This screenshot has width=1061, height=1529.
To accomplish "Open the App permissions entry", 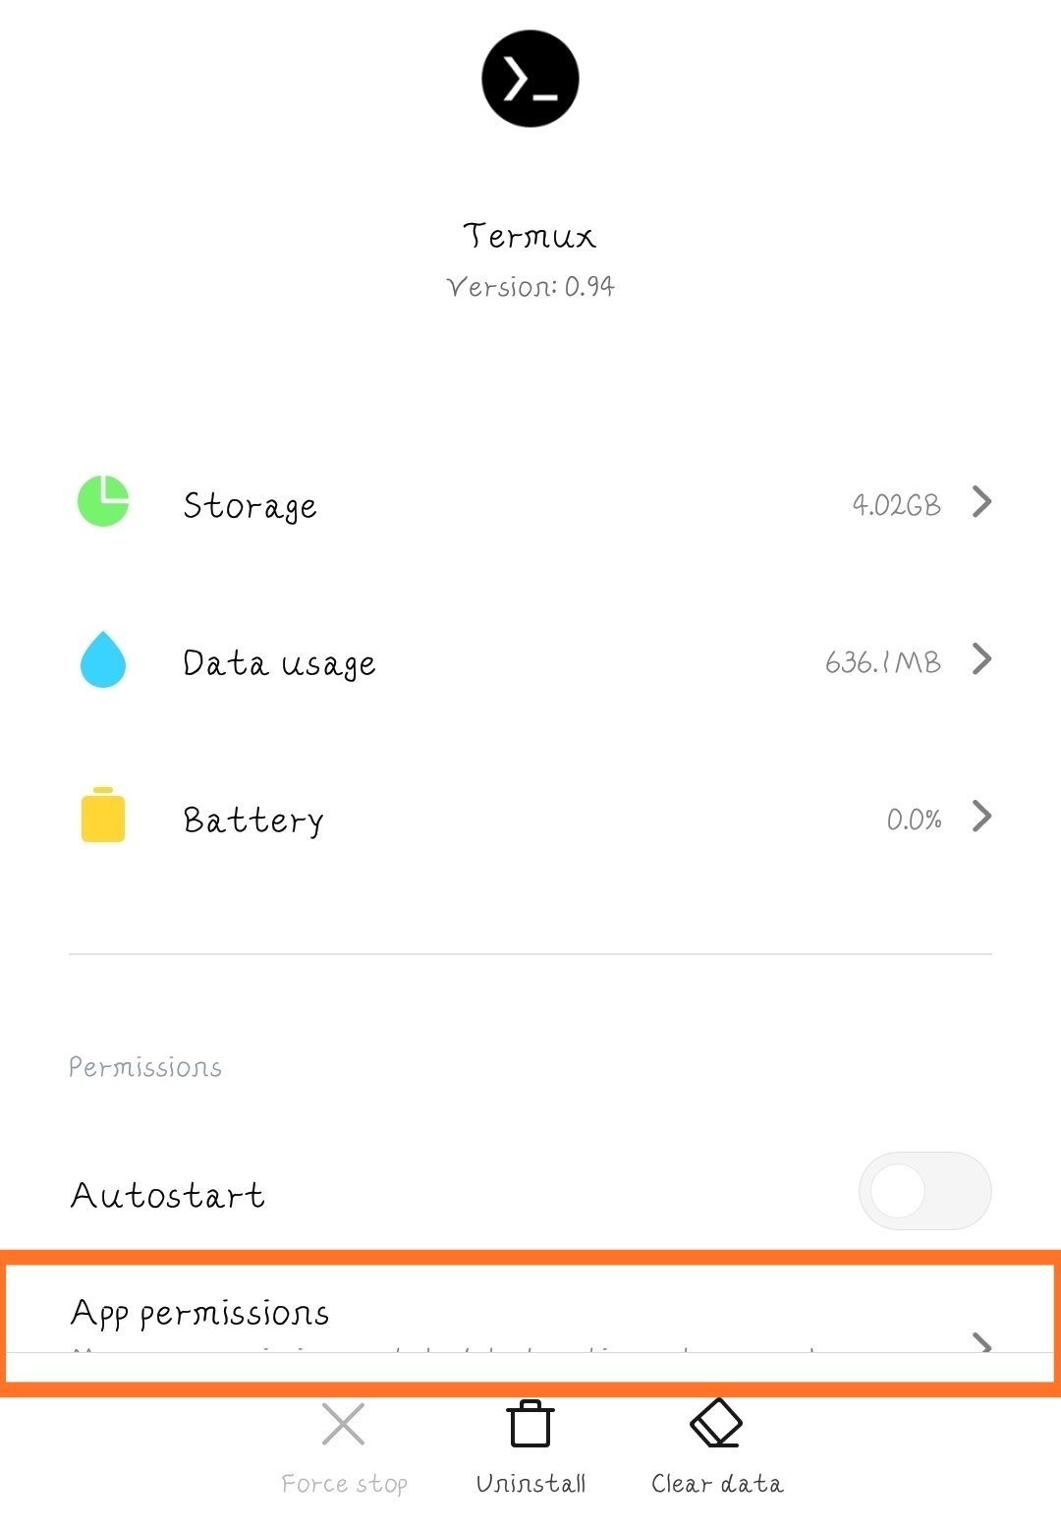I will click(200, 1314).
